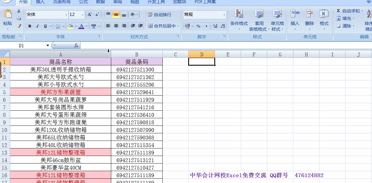The width and height of the screenshot is (372, 183).
Task: Decrease font size with shrink-font icon
Action: [x=97, y=15]
